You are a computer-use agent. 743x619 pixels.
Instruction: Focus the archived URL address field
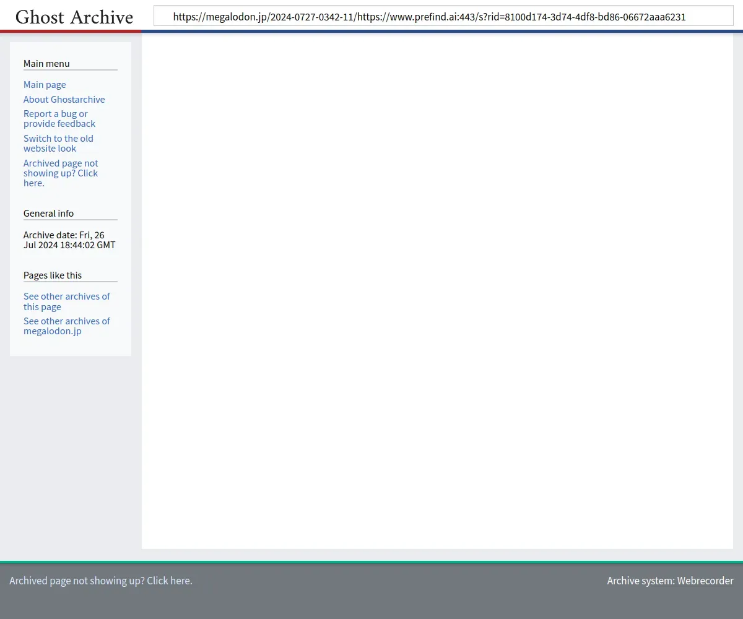[443, 16]
